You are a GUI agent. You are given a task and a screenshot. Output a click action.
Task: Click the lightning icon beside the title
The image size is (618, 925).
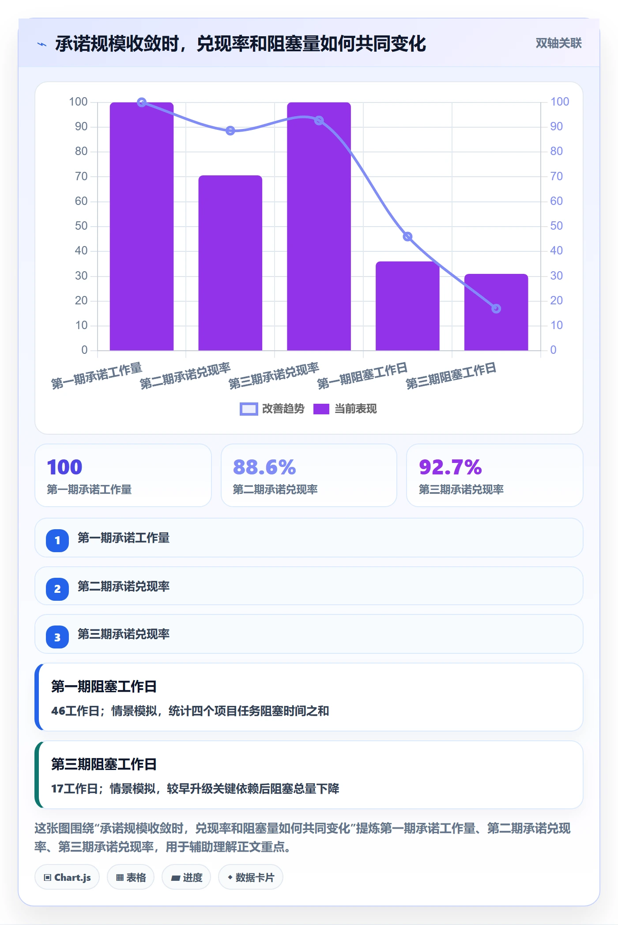(42, 44)
